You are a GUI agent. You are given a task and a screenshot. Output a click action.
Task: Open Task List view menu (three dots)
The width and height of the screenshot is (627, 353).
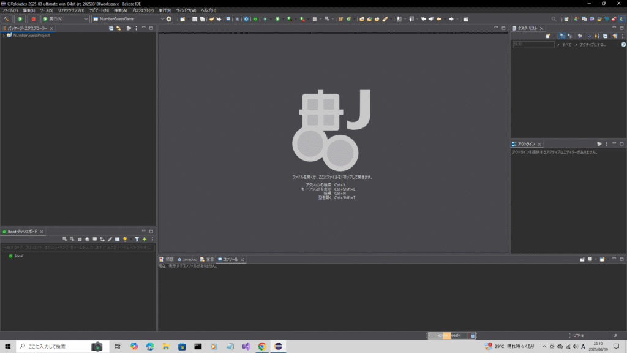click(x=623, y=36)
